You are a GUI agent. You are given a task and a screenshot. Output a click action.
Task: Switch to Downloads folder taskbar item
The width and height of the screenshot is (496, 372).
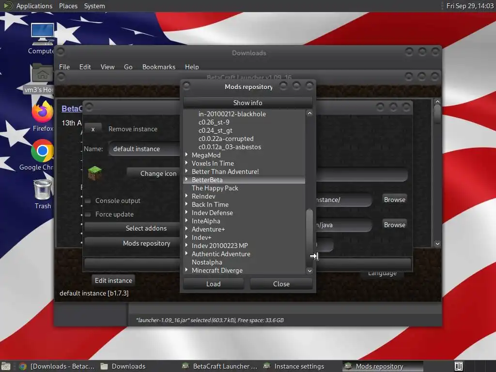coord(124,366)
